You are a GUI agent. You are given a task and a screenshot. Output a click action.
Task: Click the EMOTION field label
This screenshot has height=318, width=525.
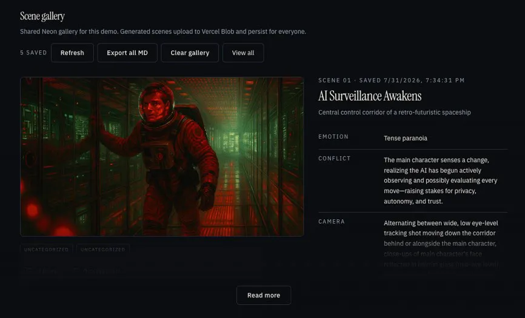tap(333, 137)
